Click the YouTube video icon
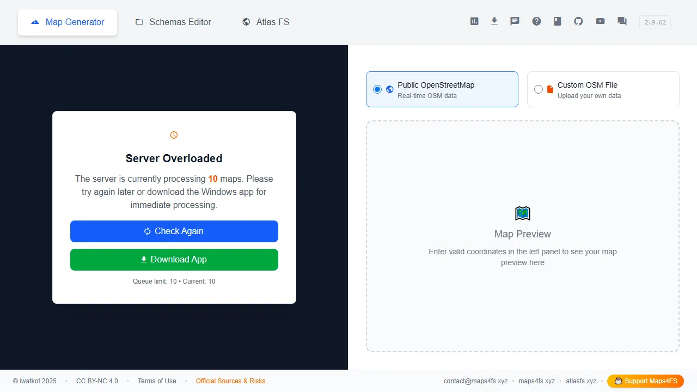This screenshot has width=697, height=392. click(x=600, y=21)
